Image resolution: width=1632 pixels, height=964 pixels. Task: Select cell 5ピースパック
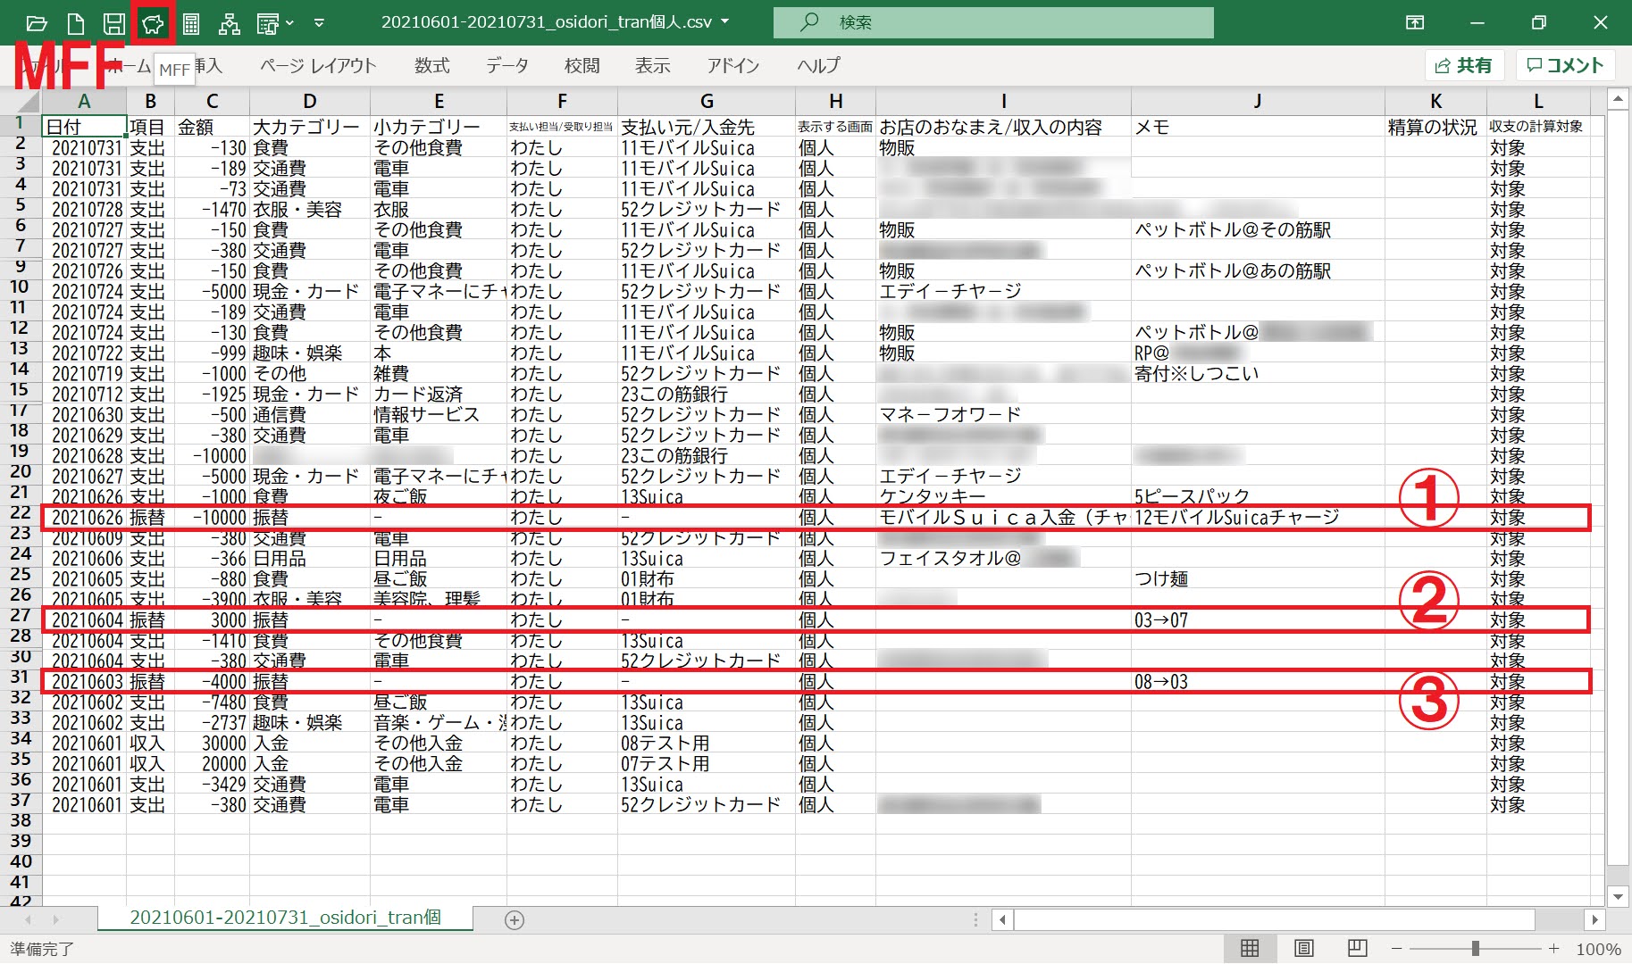click(x=1257, y=496)
